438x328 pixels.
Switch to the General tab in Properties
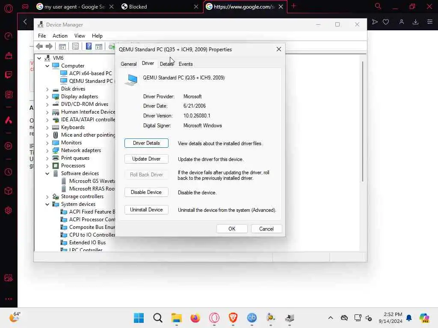pyautogui.click(x=128, y=64)
